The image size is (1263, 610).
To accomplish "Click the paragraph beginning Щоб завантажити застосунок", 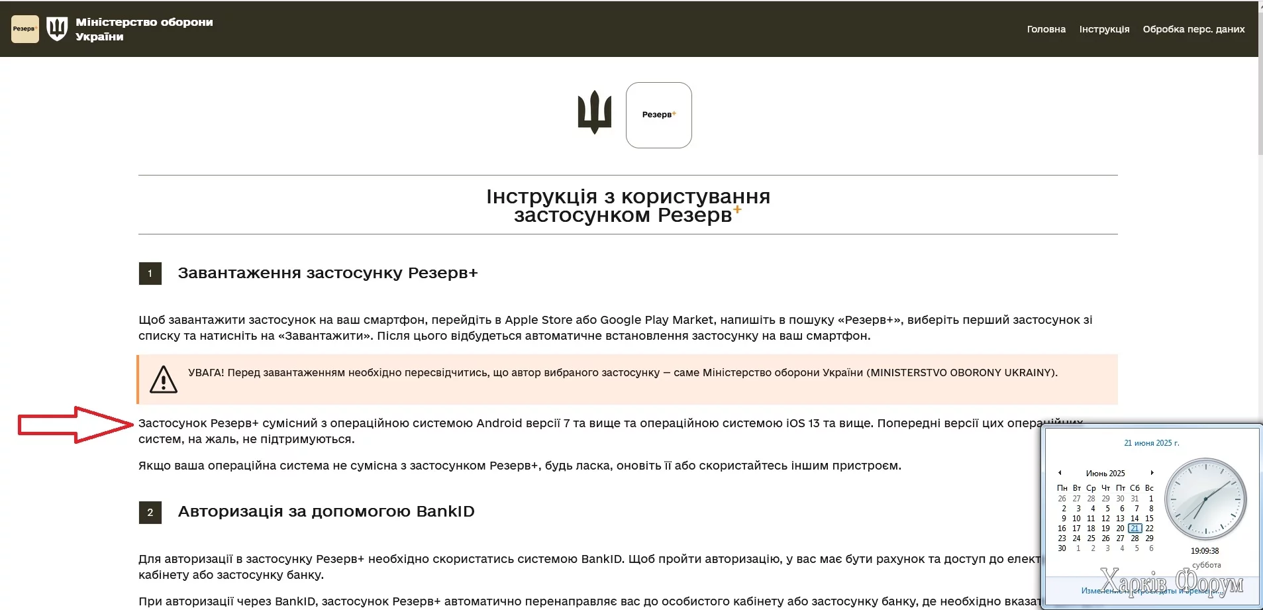I will tap(615, 328).
